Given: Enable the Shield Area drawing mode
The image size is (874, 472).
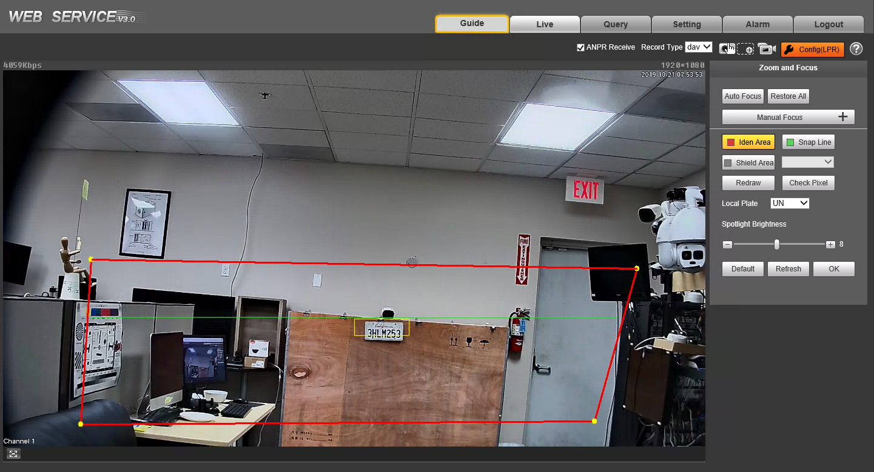Looking at the screenshot, I should click(748, 163).
